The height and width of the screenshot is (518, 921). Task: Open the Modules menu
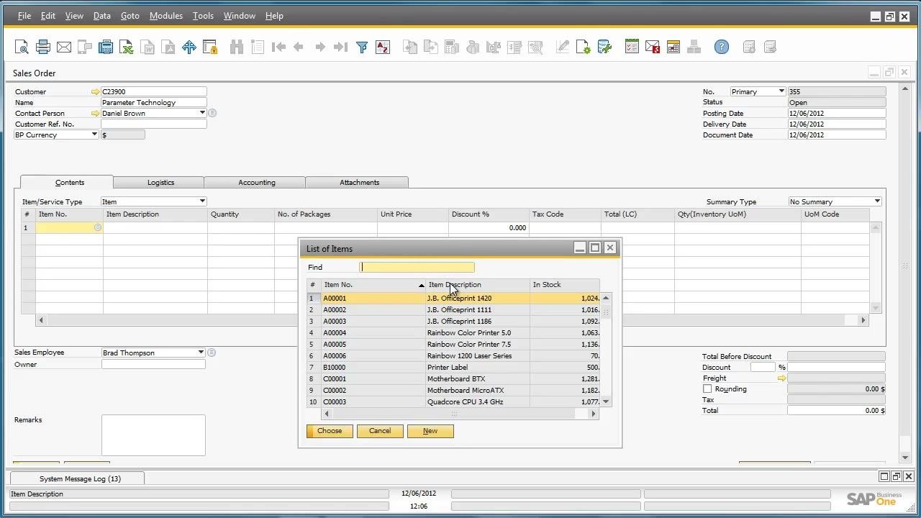pyautogui.click(x=165, y=16)
